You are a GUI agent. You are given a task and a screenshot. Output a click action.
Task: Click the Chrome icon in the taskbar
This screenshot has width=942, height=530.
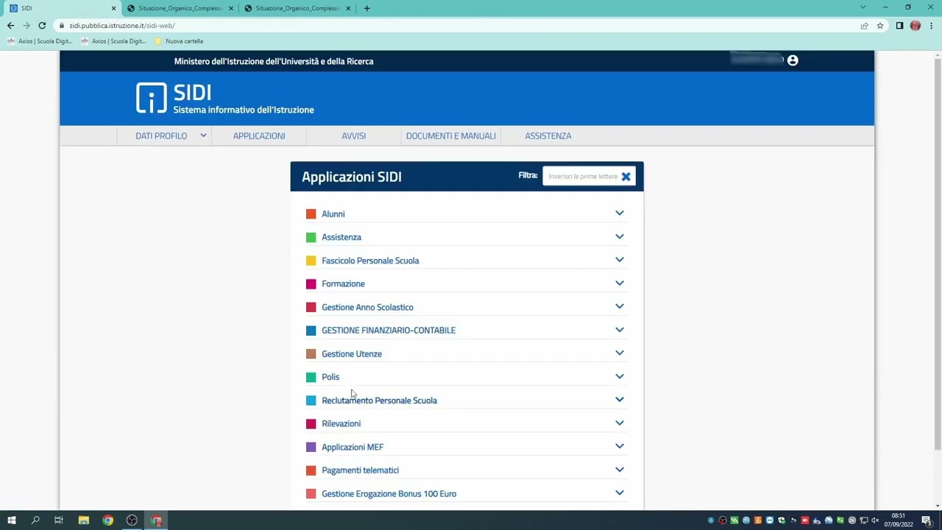108,520
